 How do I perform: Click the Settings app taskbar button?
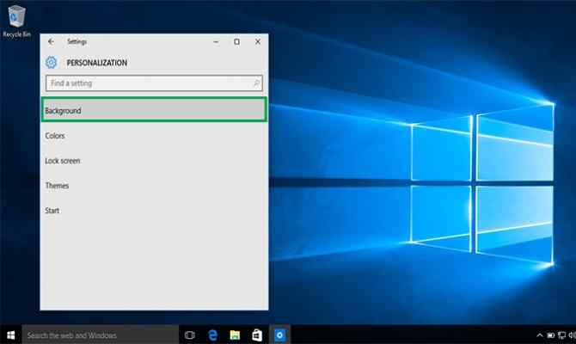coord(279,335)
